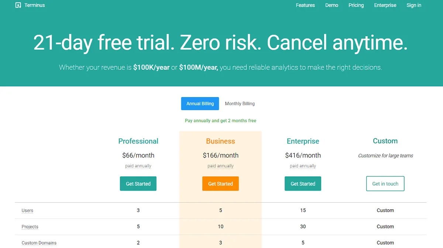The image size is (443, 248).
Task: Click the Professional plan heading
Action: point(138,141)
